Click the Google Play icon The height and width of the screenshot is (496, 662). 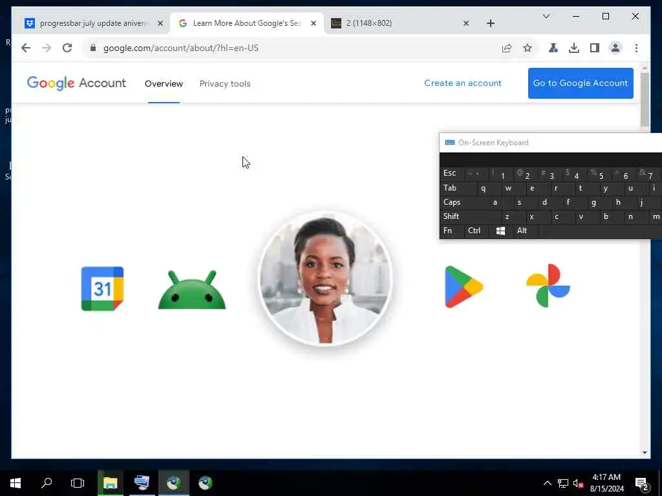(x=464, y=287)
